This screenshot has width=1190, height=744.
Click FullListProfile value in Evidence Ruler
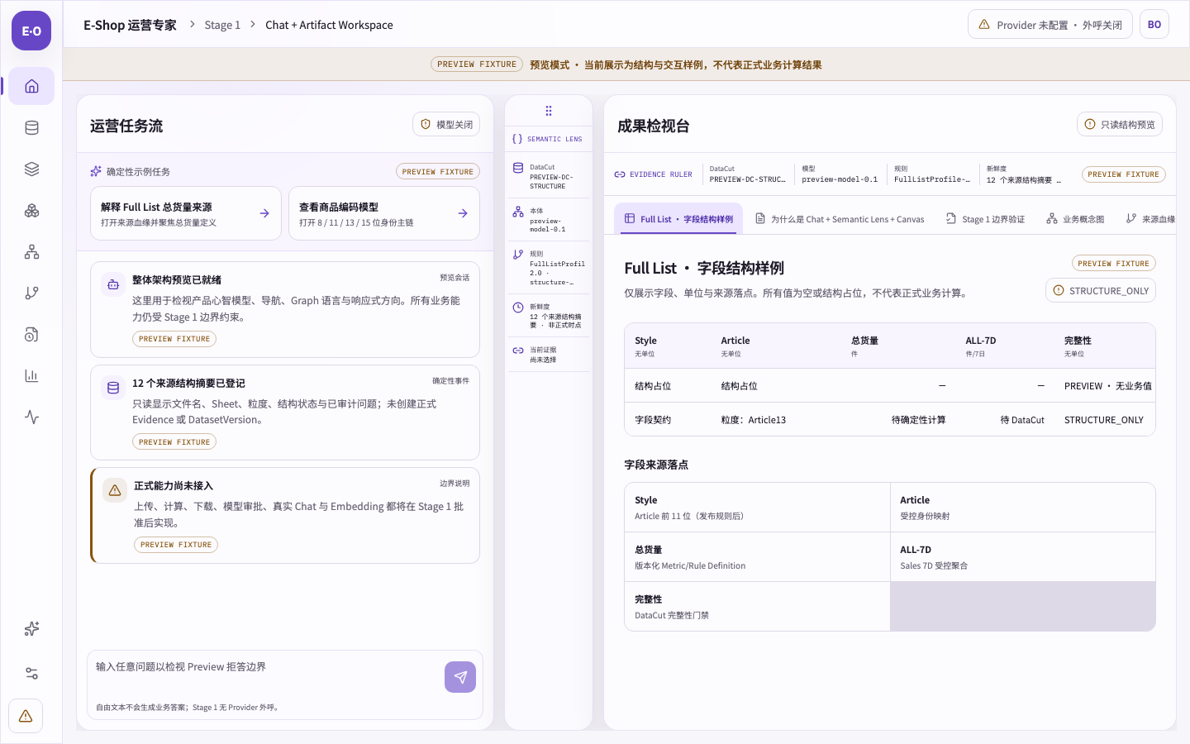tap(932, 179)
